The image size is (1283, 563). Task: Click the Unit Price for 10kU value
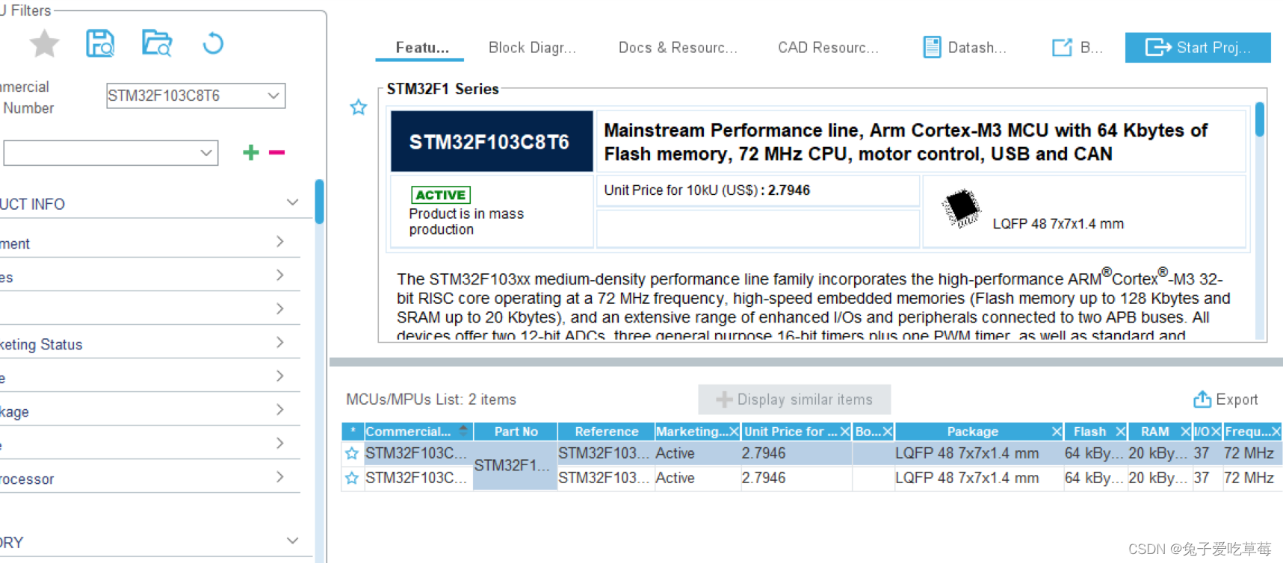click(x=789, y=190)
